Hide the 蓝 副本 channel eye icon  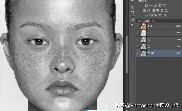tap(138, 53)
